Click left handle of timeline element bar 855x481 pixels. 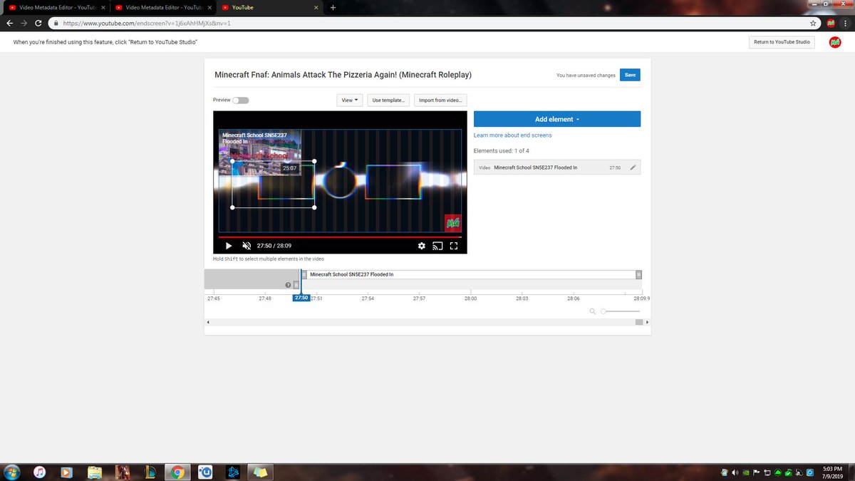pos(304,274)
